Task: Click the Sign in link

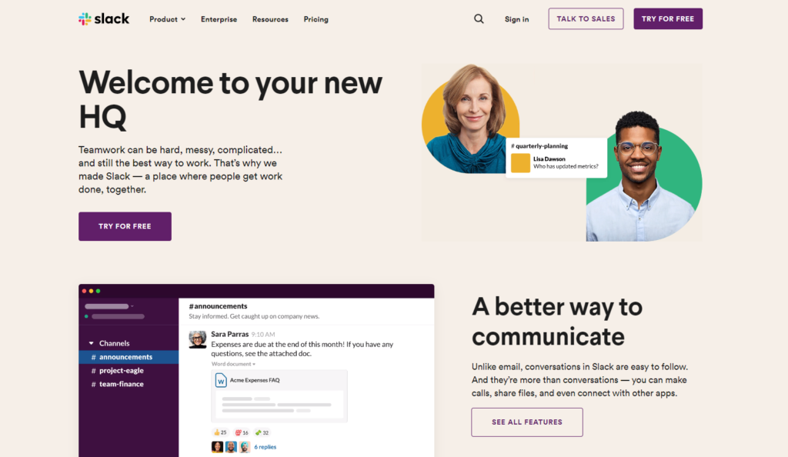Action: (516, 19)
